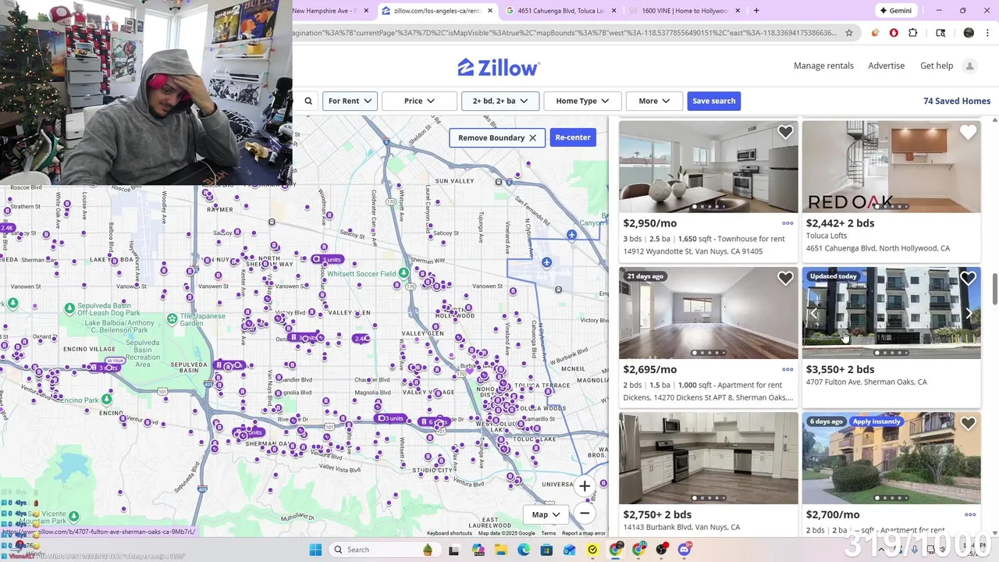This screenshot has width=999, height=562.
Task: Open the Chrome profile avatar
Action: click(x=969, y=33)
